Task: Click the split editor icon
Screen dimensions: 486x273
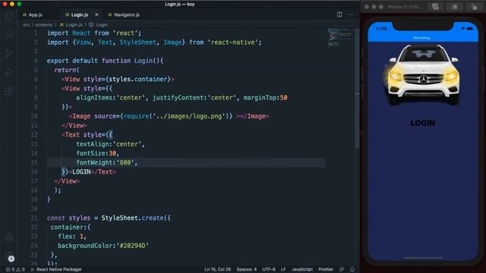Action: point(339,14)
